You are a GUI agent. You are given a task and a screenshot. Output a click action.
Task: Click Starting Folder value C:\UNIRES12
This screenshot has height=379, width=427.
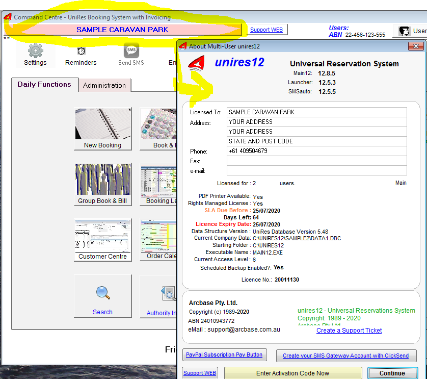click(268, 245)
